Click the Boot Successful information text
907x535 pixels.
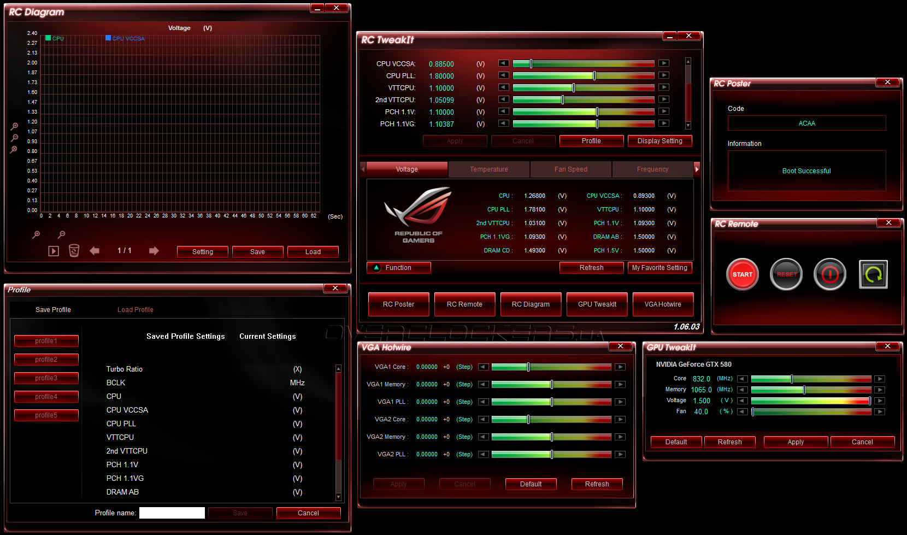(x=806, y=171)
